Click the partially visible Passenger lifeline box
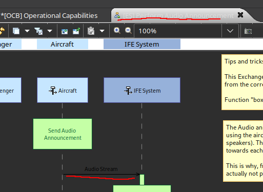The height and width of the screenshot is (192, 263). tap(11, 90)
